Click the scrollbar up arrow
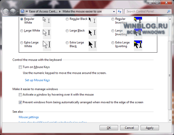Viewport: 174px width, 135px height. [x=170, y=19]
